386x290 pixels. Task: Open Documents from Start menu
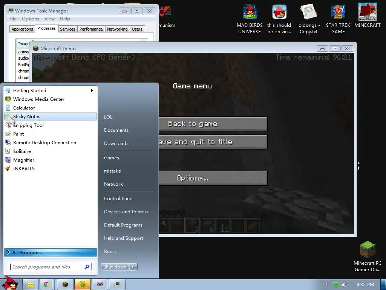pyautogui.click(x=116, y=130)
